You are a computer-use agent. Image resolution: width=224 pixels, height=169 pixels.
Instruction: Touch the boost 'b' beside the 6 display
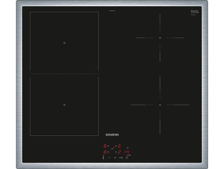pos(116,146)
